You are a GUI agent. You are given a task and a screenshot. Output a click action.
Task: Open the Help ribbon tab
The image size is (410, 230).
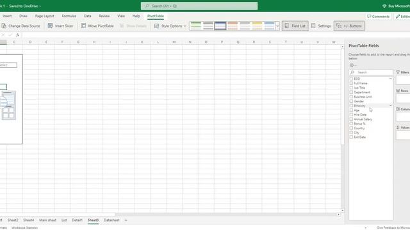click(x=136, y=16)
